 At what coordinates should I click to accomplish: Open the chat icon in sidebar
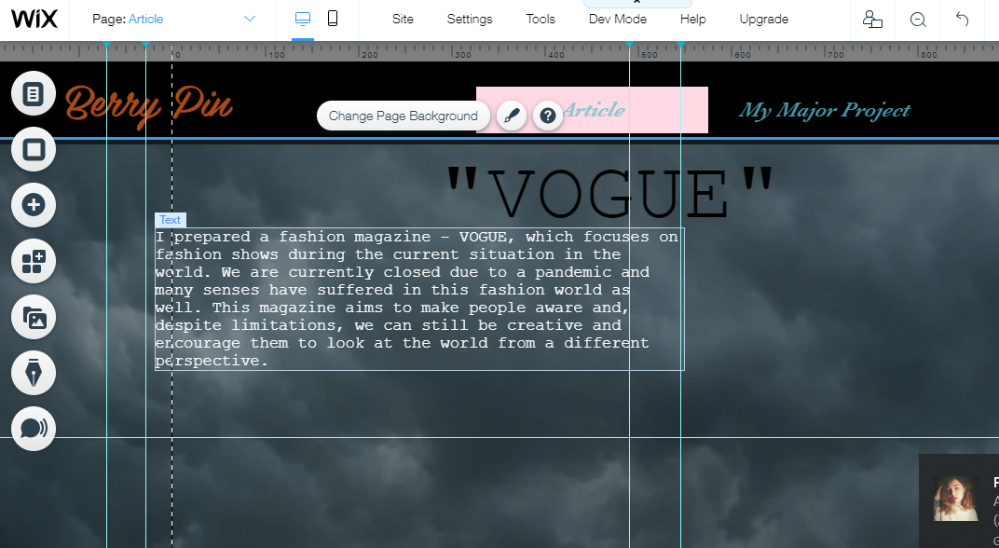coord(34,429)
